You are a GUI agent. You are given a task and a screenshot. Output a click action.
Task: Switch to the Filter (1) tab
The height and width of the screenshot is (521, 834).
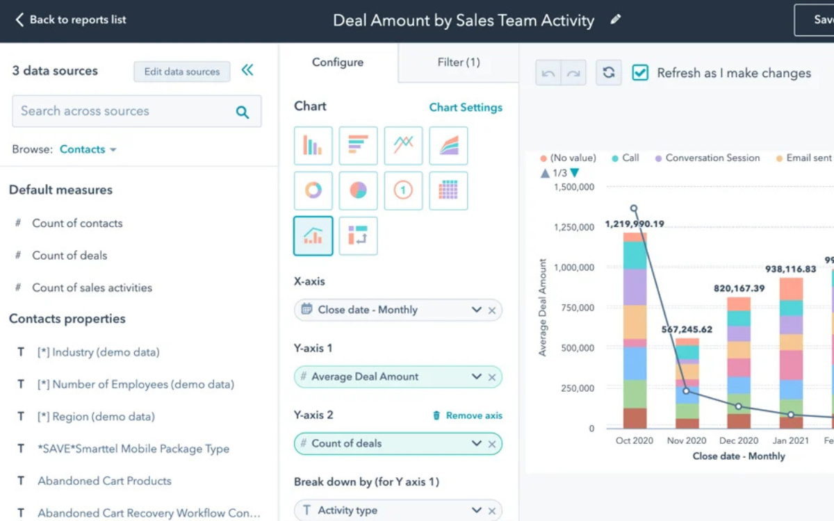pos(459,63)
